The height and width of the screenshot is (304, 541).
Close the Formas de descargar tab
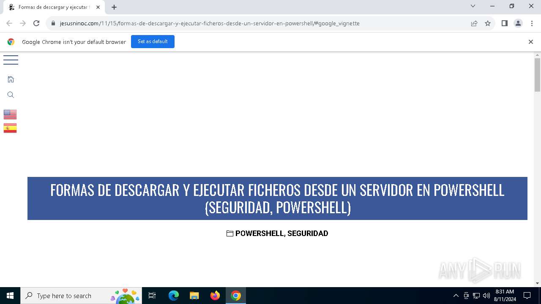tap(98, 7)
